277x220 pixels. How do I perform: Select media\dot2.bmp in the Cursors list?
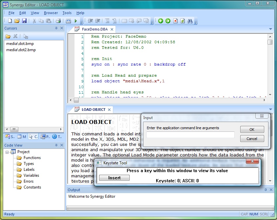click(21, 50)
